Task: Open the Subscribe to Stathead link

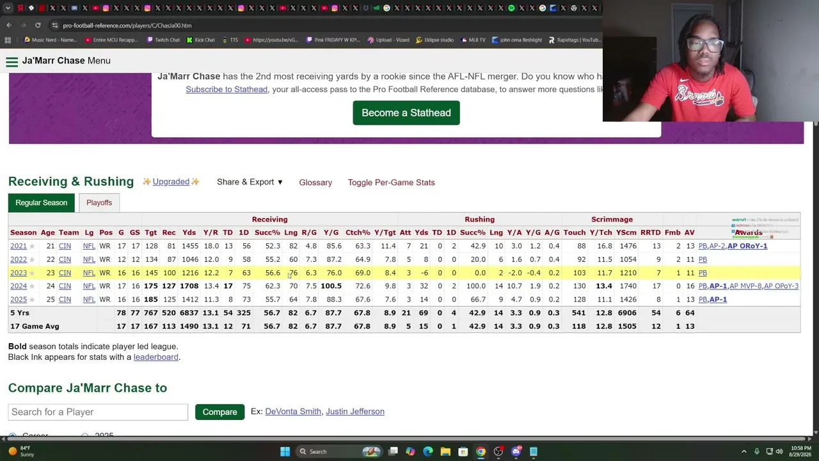Action: coord(227,89)
